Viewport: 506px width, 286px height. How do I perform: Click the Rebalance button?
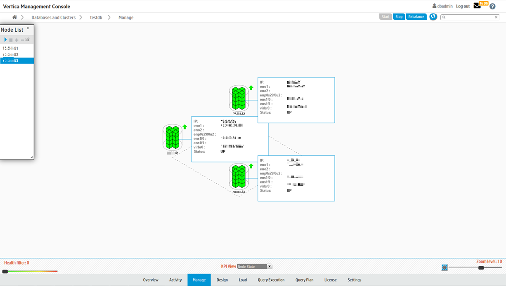[416, 17]
